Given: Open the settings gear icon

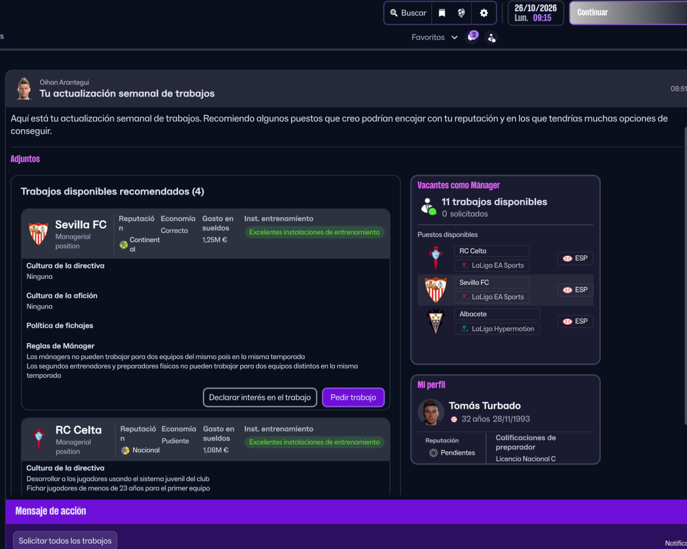Looking at the screenshot, I should [484, 13].
